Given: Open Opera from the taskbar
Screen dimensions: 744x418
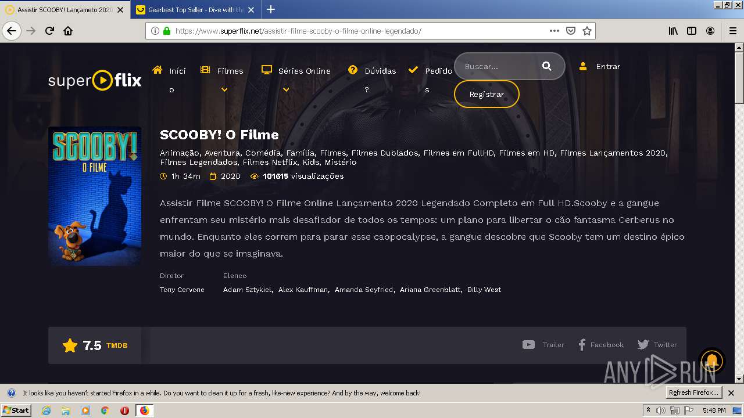Looking at the screenshot, I should [124, 410].
